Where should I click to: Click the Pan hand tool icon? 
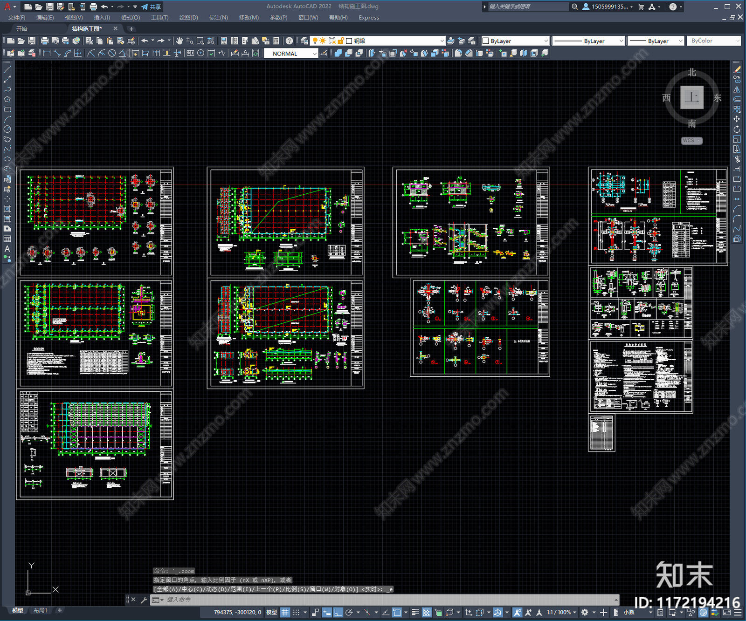(180, 41)
